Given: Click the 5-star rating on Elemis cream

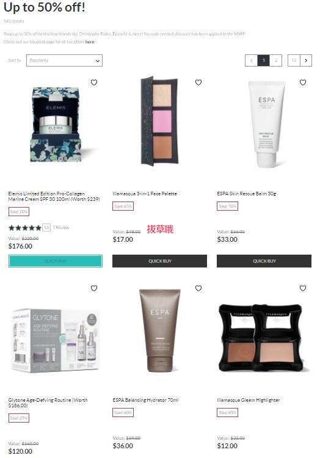Looking at the screenshot, I should [x=25, y=228].
